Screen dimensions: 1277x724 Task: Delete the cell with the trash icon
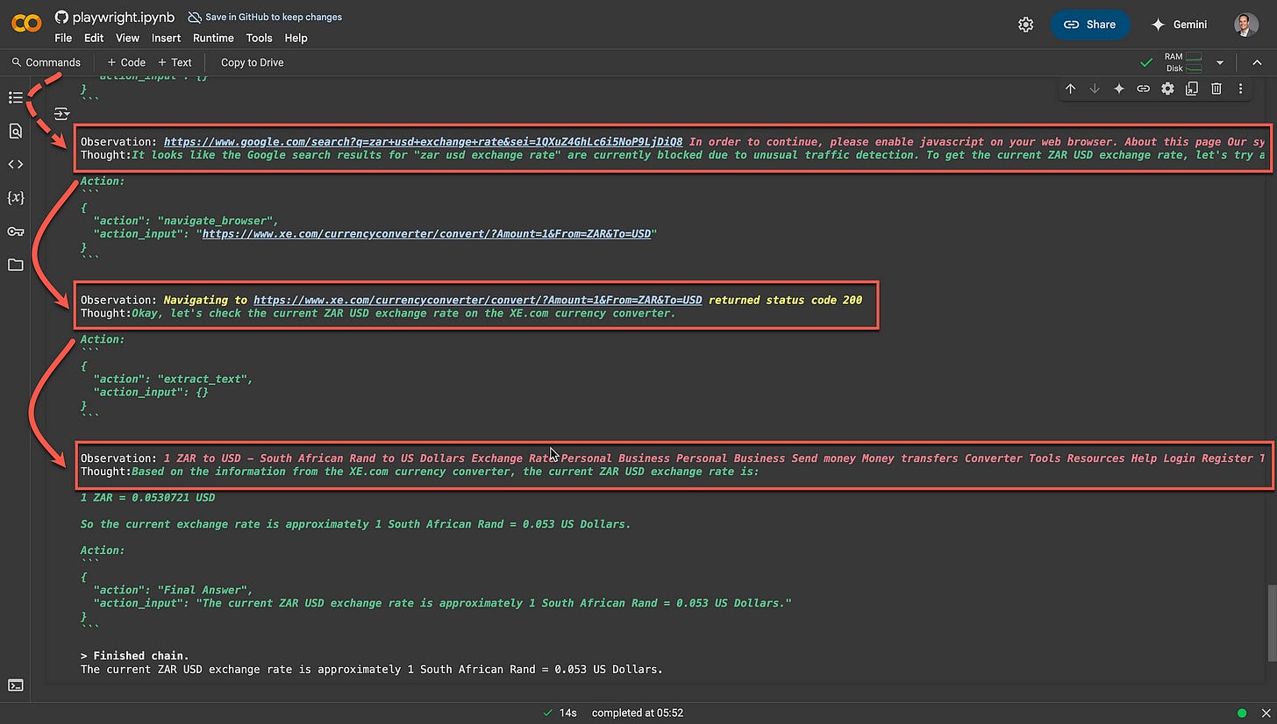(1216, 89)
